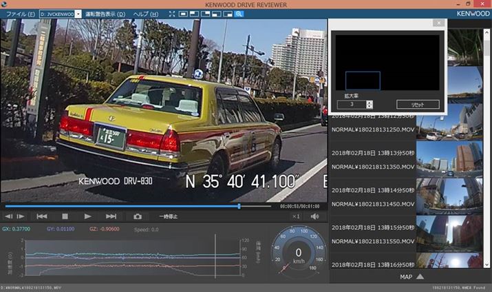The image size is (492, 292).
Task: Toggle the magnifier zoom tool in toolbar
Action: pyautogui.click(x=239, y=14)
